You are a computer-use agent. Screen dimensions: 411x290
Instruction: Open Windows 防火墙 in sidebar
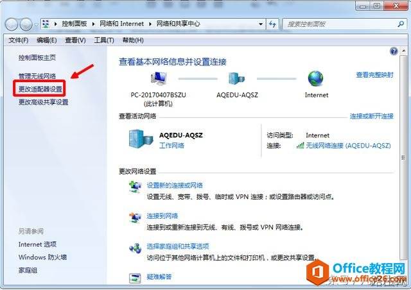tap(42, 257)
